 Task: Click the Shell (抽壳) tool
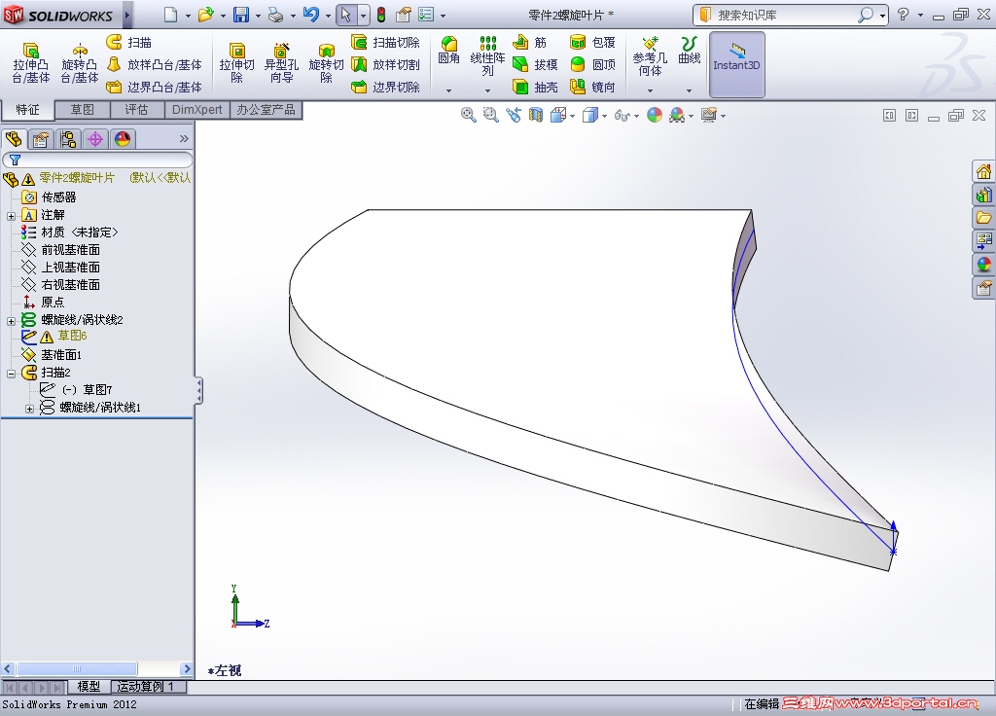point(535,87)
